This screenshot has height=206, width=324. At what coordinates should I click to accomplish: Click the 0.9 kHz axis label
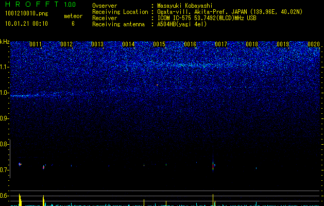3,118
